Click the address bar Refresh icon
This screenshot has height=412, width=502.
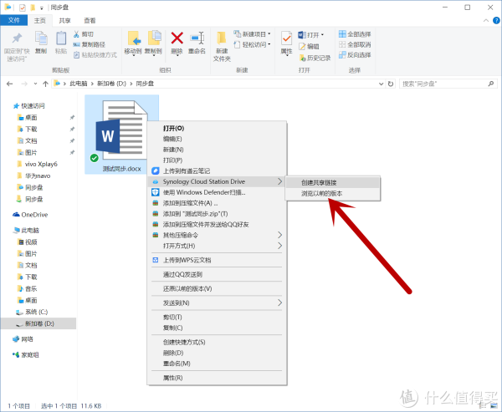tap(391, 84)
